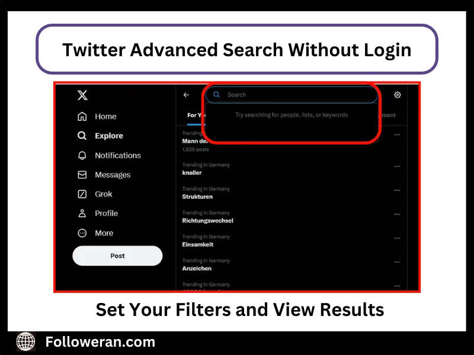Image resolution: width=474 pixels, height=355 pixels.
Task: Click the Post button
Action: pyautogui.click(x=117, y=256)
